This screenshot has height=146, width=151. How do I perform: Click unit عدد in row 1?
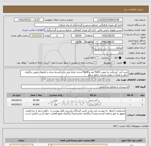pyautogui.click(x=56, y=100)
